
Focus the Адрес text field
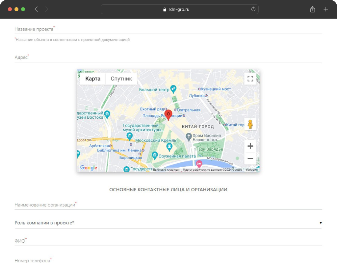point(168,57)
